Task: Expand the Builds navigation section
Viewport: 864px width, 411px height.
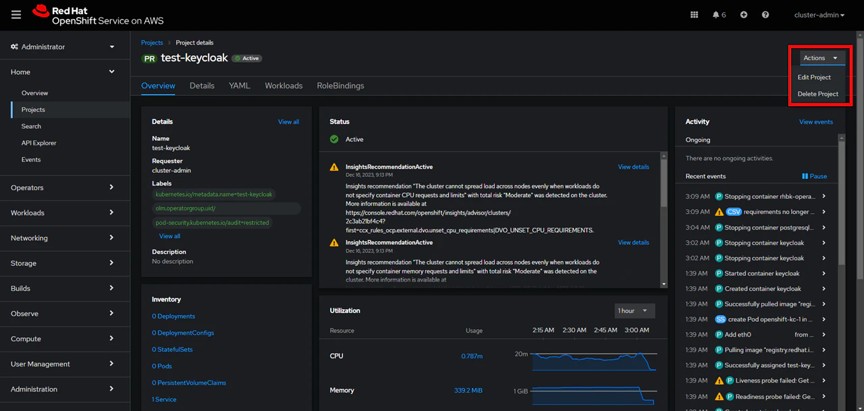Action: (x=65, y=288)
